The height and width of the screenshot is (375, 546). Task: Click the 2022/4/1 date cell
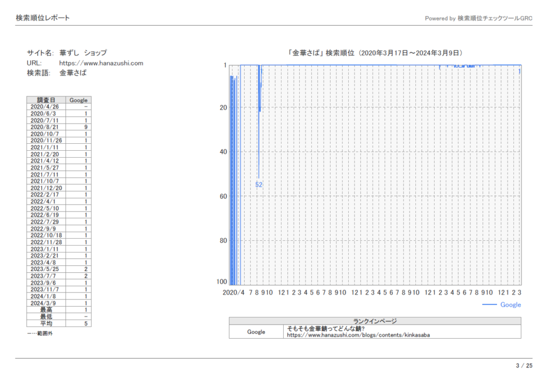click(x=46, y=202)
